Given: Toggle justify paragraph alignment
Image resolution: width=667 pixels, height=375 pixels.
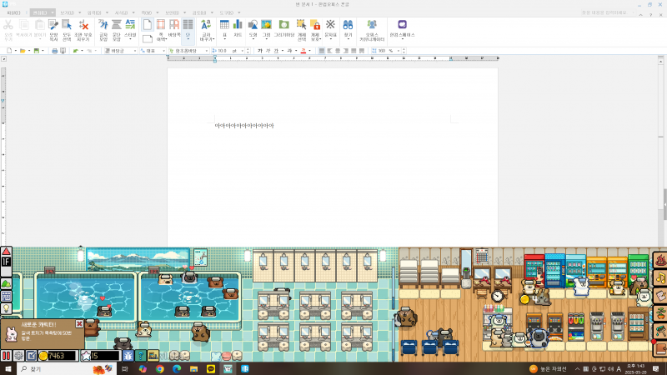Looking at the screenshot, I should click(322, 51).
